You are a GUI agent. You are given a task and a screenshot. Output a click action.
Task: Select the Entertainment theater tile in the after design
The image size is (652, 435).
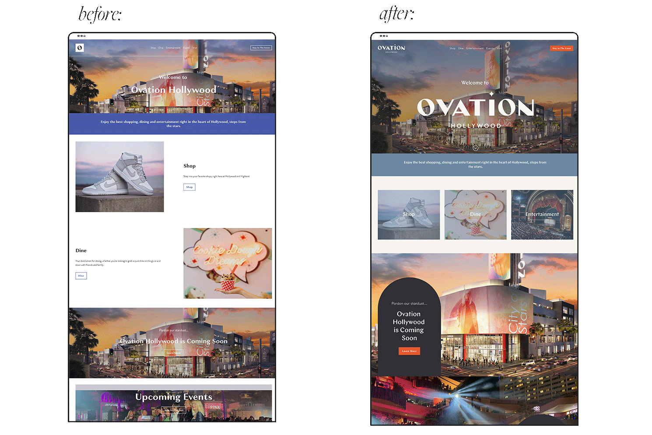542,214
